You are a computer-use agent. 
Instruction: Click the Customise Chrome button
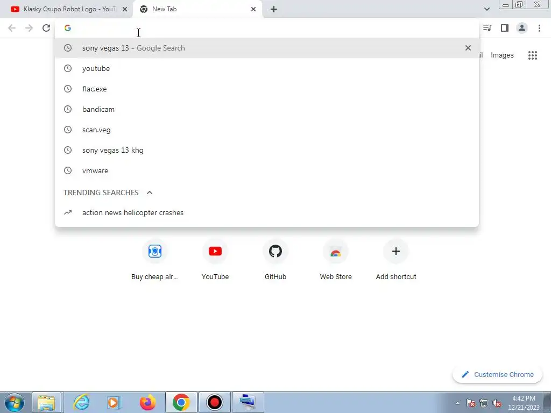tap(497, 374)
